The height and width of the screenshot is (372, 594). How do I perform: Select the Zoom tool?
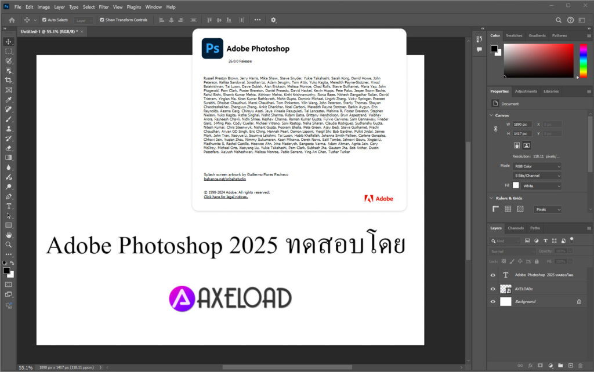[8, 245]
